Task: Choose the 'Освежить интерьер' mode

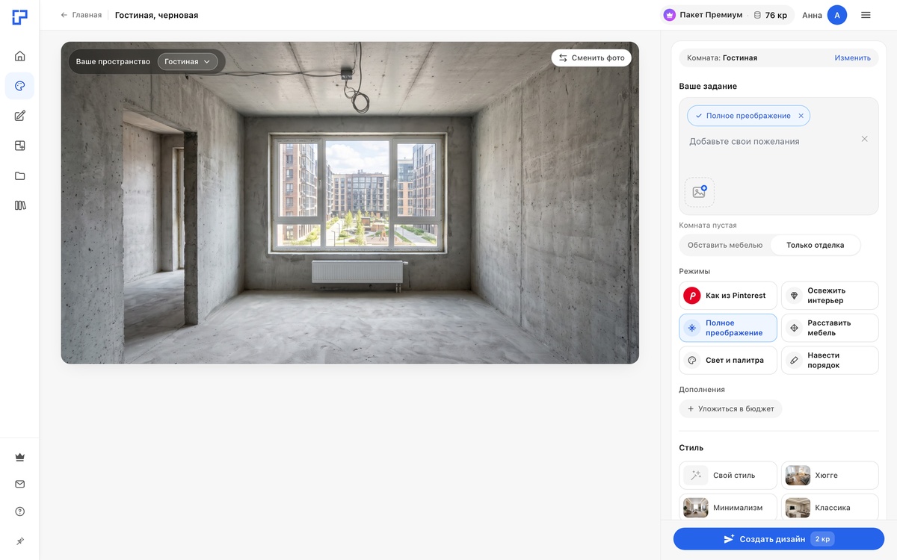Action: (830, 296)
